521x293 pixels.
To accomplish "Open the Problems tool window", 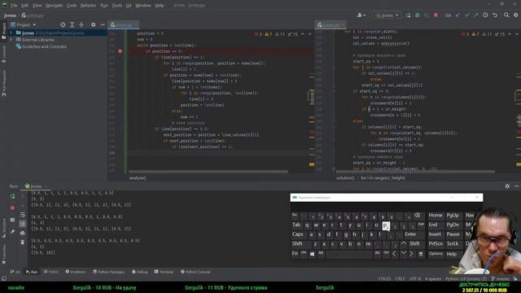I will pos(76,272).
